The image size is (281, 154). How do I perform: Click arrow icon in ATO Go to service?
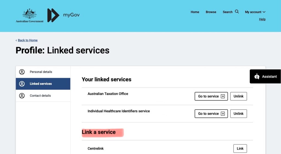pyautogui.click(x=223, y=96)
